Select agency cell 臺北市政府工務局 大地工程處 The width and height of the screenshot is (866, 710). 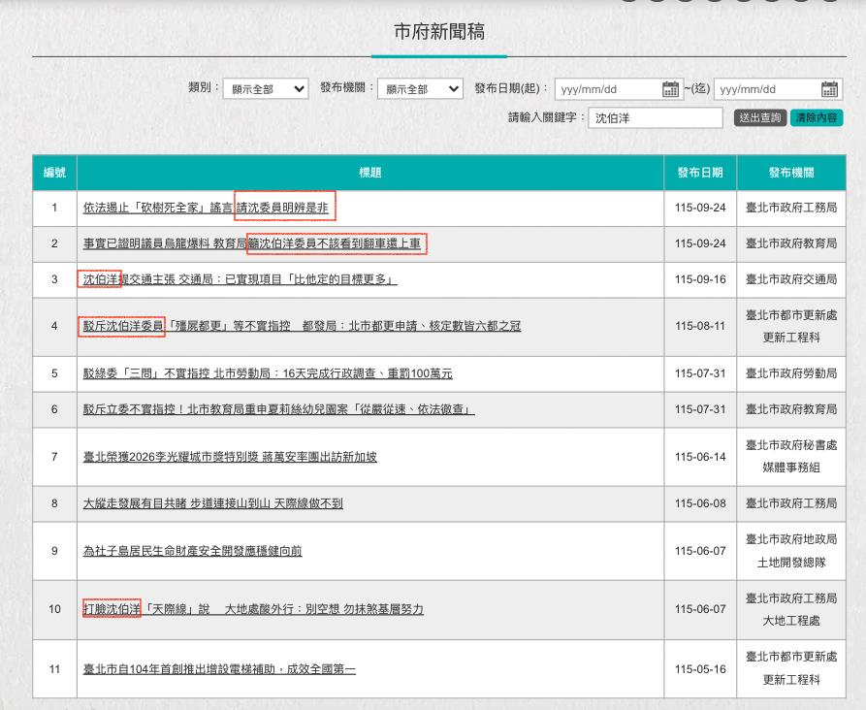791,609
